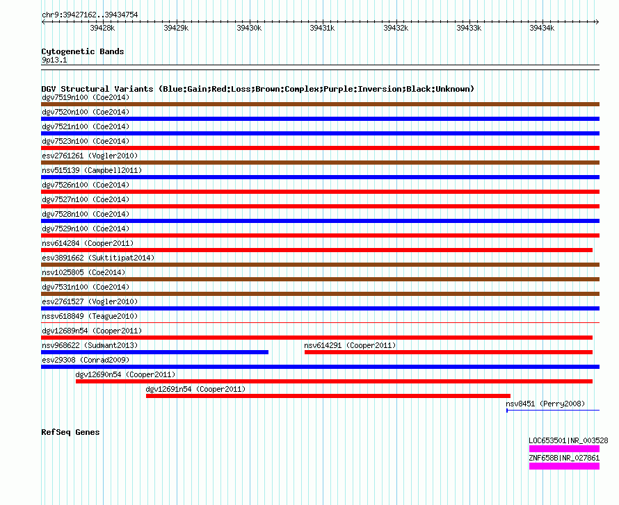
Task: Click the nsv1025805 (Coe2014) label
Action: [x=83, y=272]
